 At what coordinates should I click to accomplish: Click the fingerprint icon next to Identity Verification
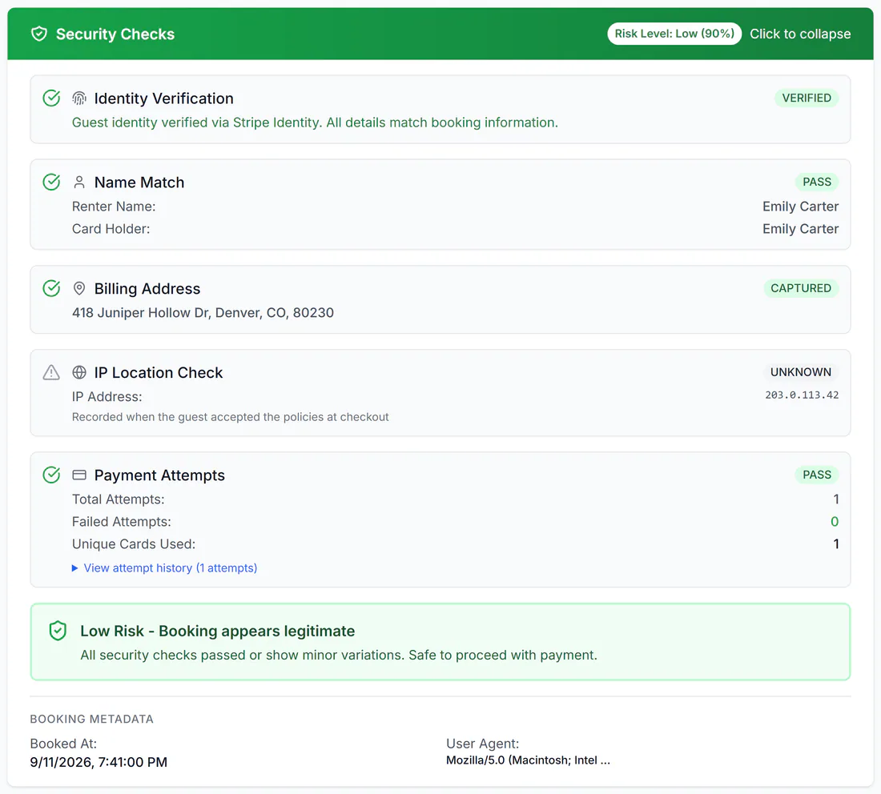pos(79,98)
